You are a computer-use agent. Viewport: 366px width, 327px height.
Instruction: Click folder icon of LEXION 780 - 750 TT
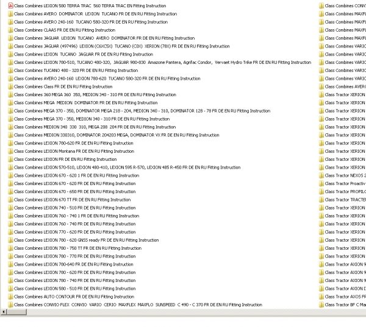click(x=10, y=248)
